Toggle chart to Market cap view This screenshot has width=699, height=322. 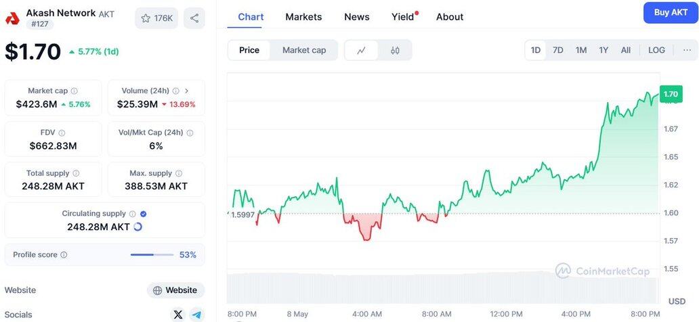[x=304, y=50]
